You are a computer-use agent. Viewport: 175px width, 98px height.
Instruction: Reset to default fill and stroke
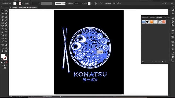1,59
